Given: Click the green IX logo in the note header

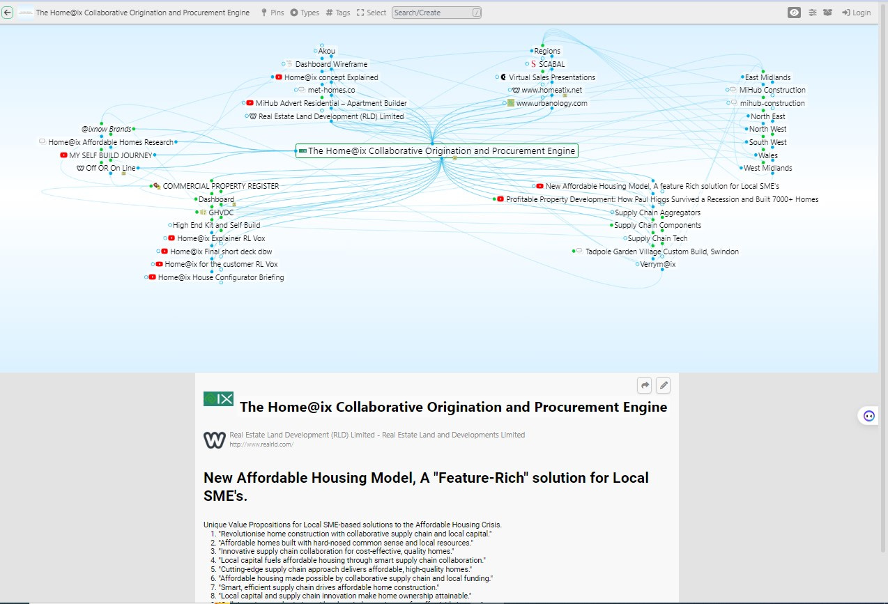Looking at the screenshot, I should coord(219,398).
